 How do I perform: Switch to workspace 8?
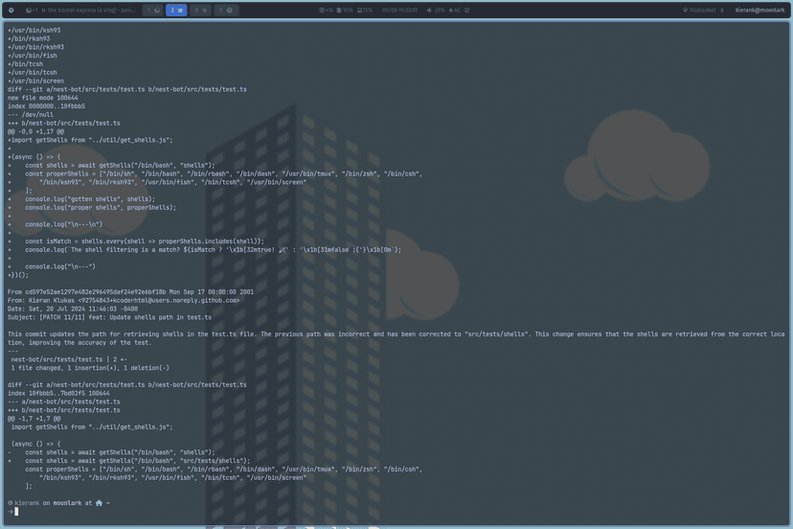[x=201, y=11]
